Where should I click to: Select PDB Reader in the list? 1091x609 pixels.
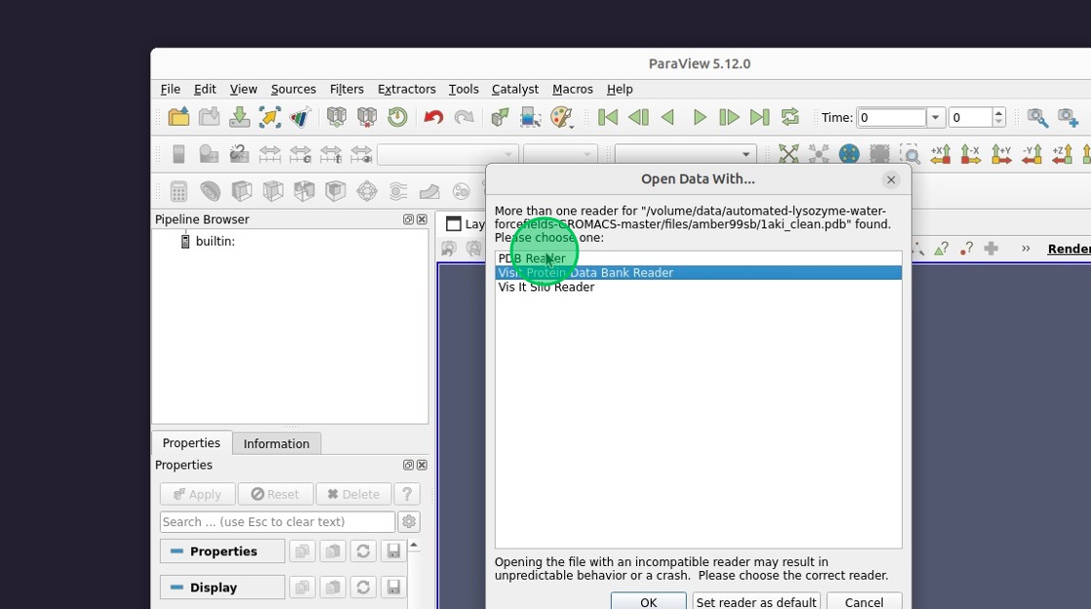698,258
